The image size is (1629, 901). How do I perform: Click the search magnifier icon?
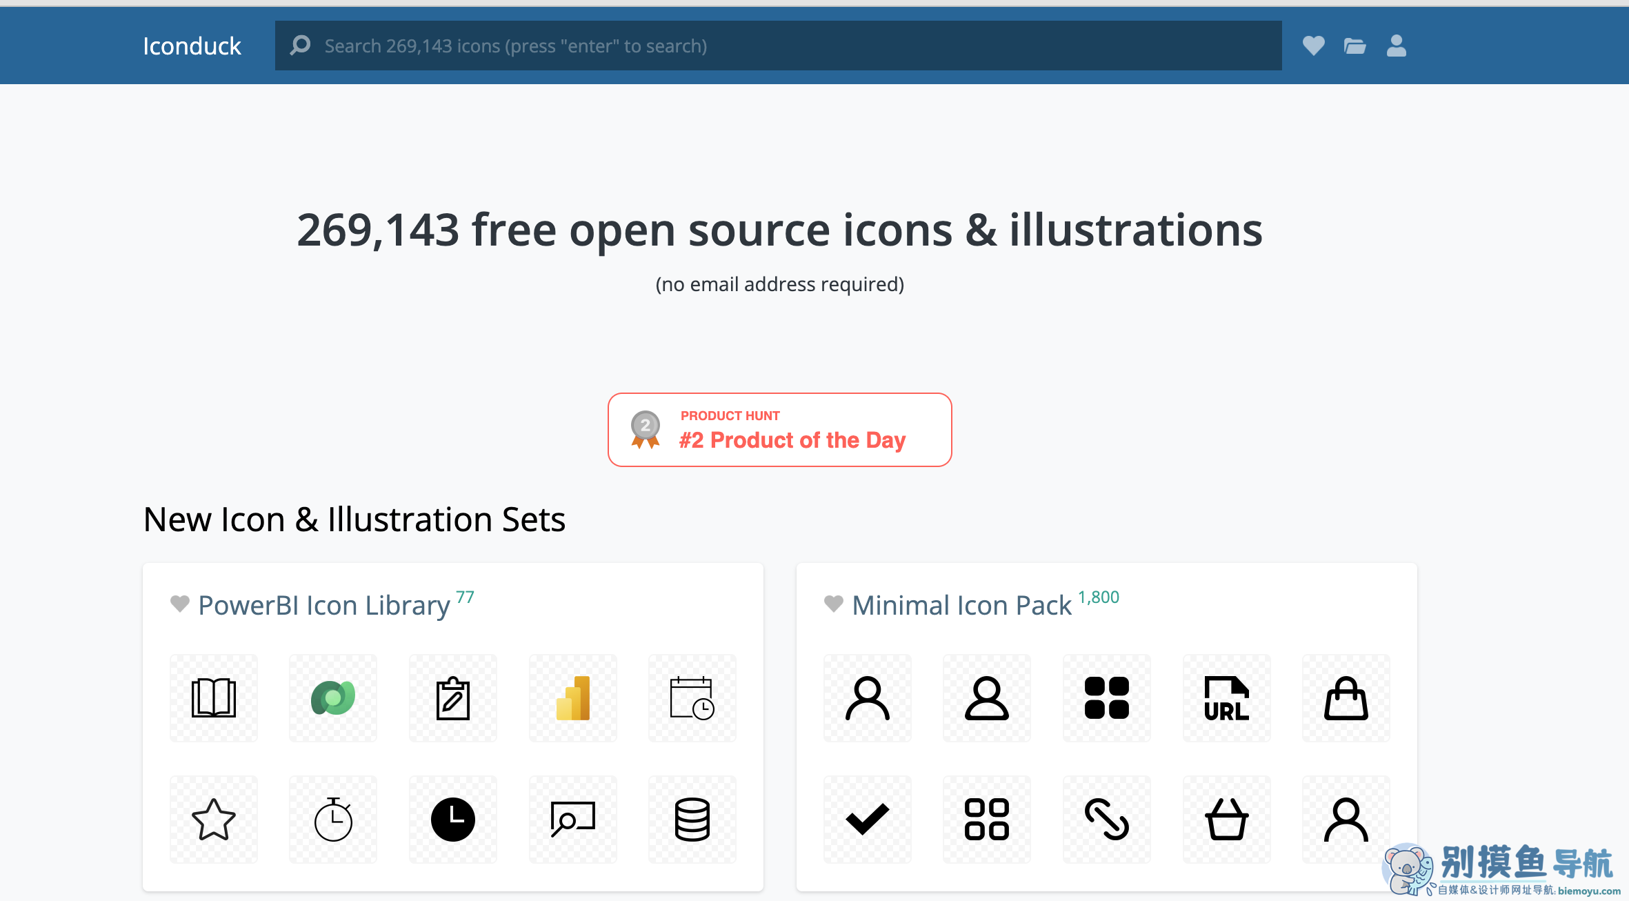pos(300,46)
